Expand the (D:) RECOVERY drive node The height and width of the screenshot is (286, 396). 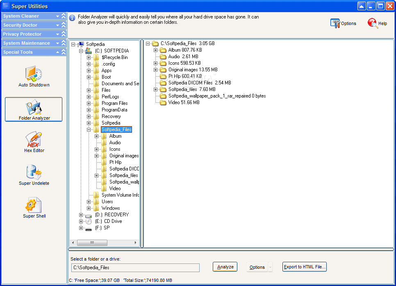(x=81, y=215)
